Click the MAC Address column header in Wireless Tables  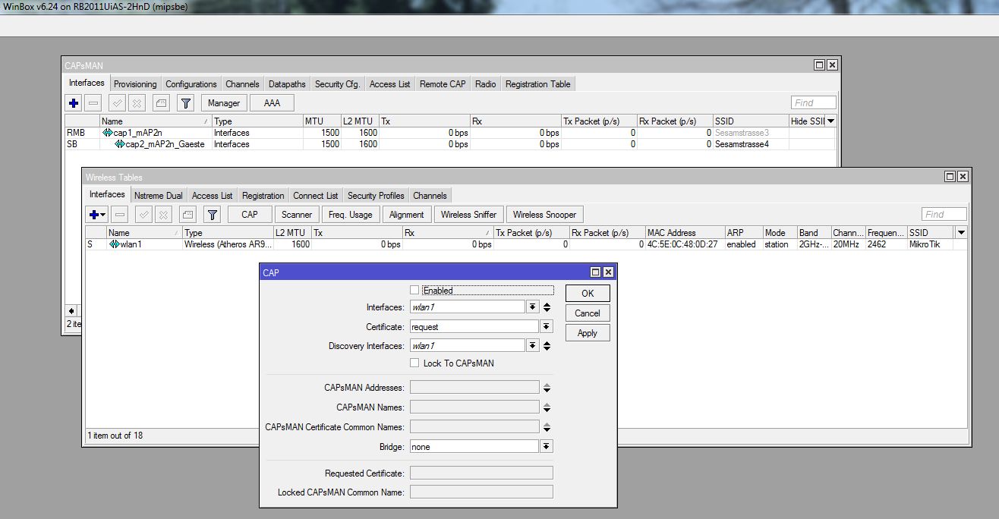[x=684, y=233]
